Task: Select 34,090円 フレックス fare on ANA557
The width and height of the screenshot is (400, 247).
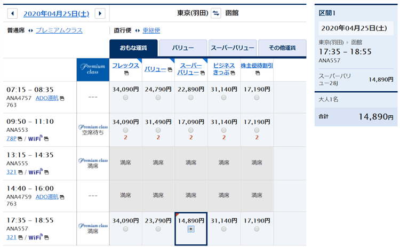Action: [125, 229]
